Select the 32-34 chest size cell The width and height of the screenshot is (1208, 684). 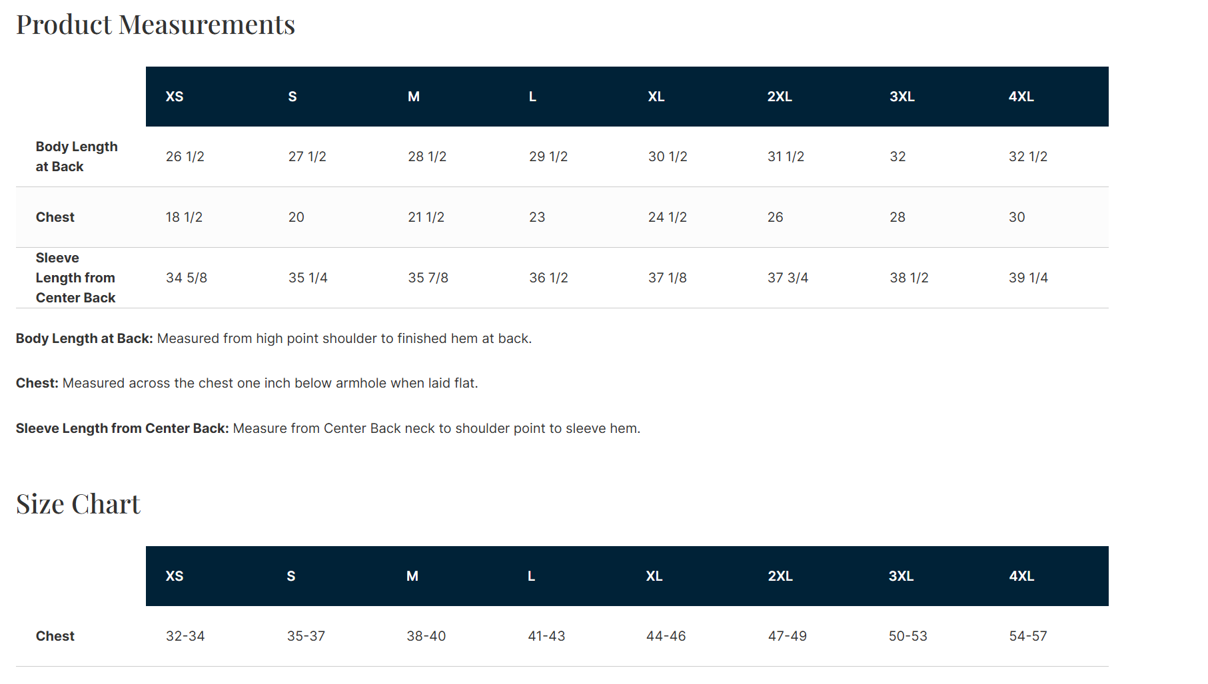coord(185,636)
